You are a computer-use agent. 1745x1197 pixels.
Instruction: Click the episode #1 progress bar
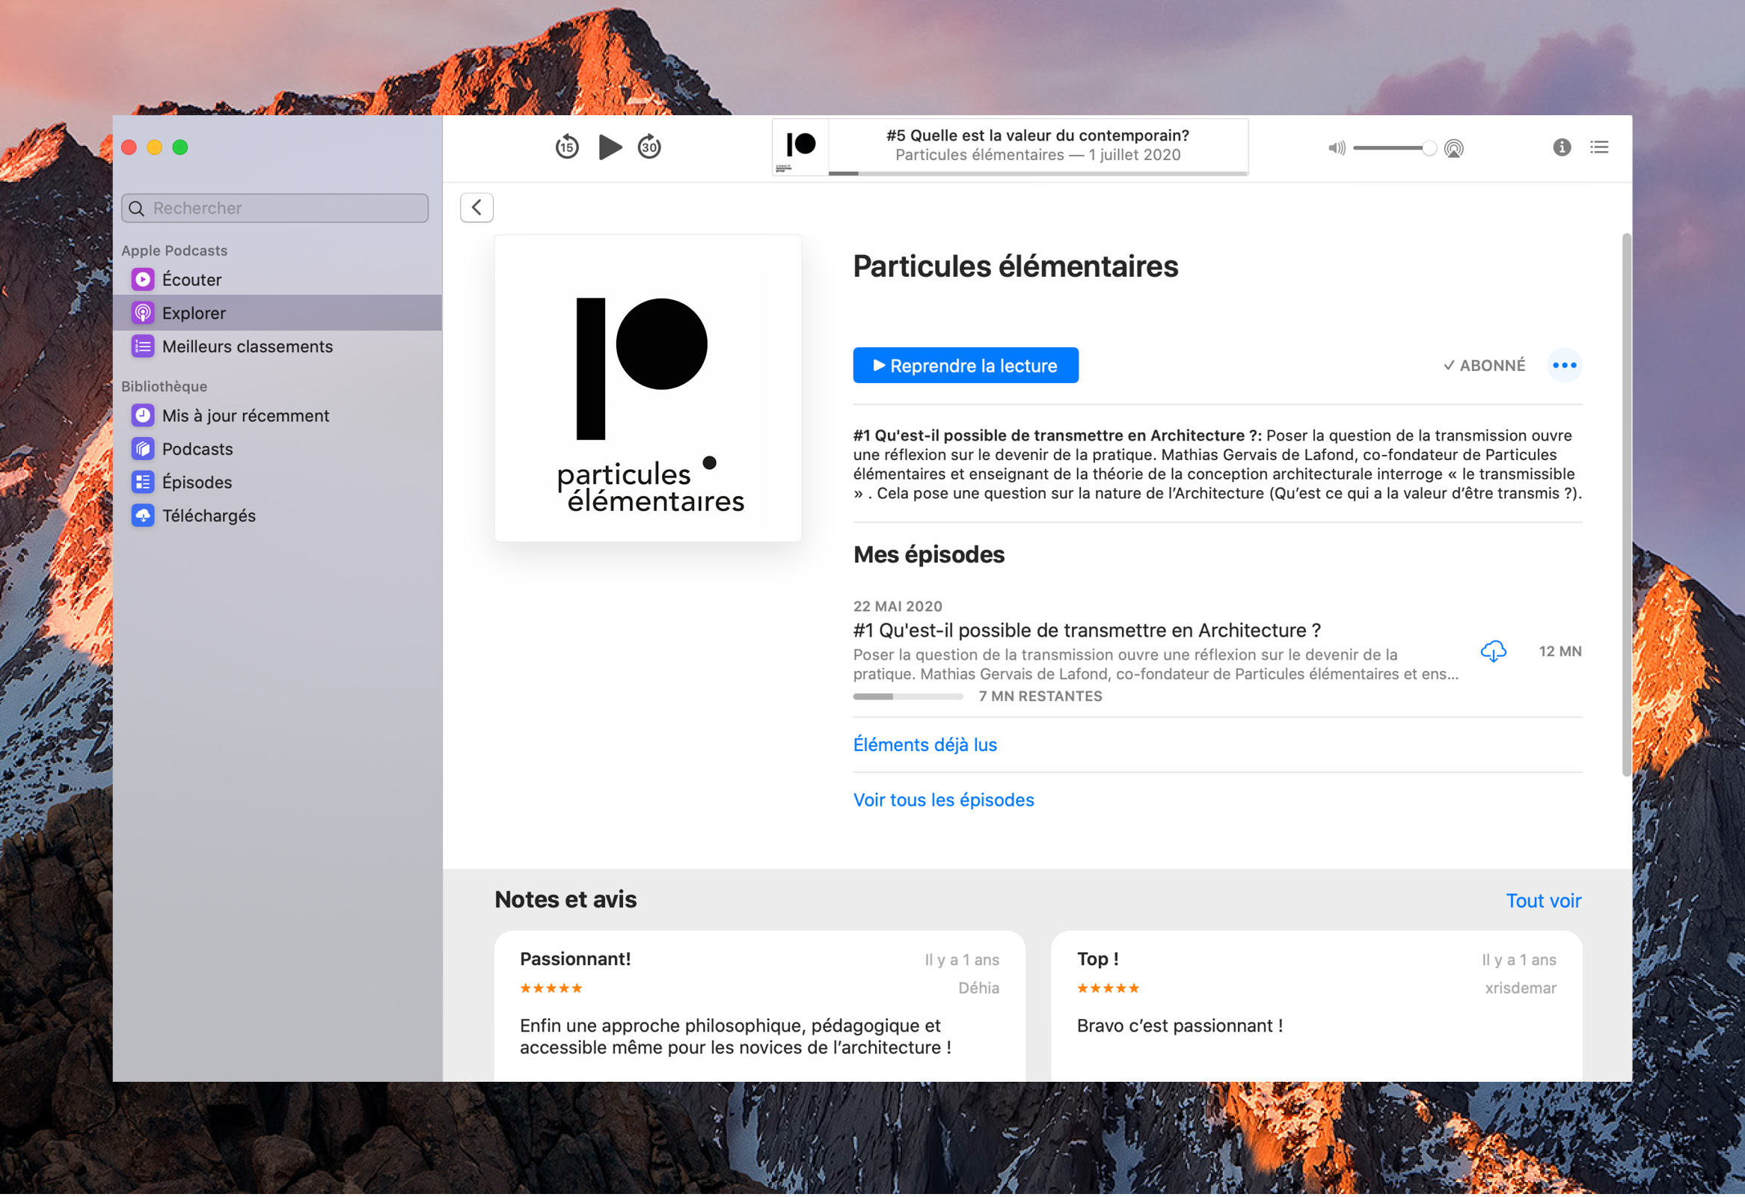pos(908,697)
